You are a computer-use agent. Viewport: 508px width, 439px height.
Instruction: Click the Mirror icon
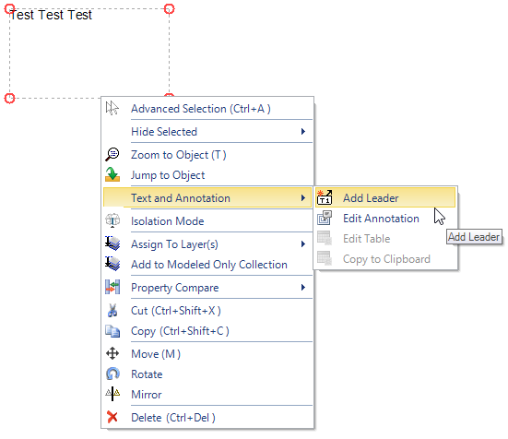[x=112, y=394]
